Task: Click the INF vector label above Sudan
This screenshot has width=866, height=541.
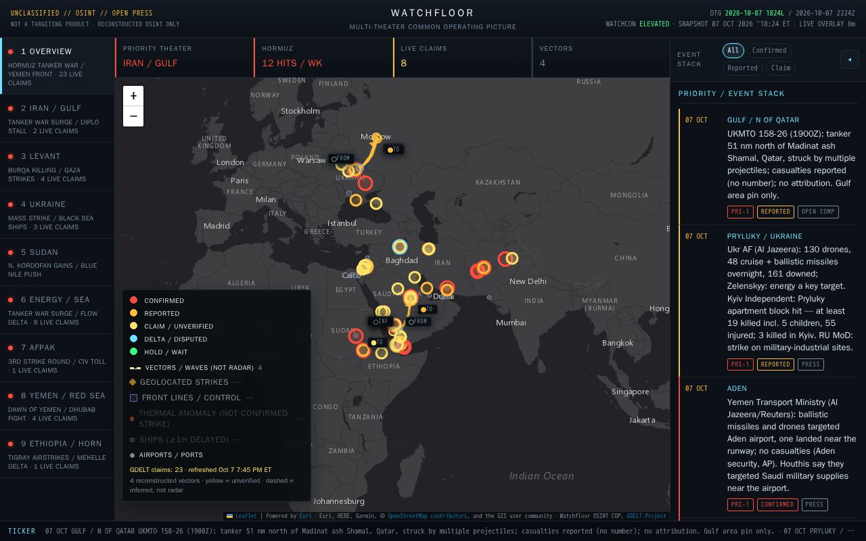Action: coord(381,322)
